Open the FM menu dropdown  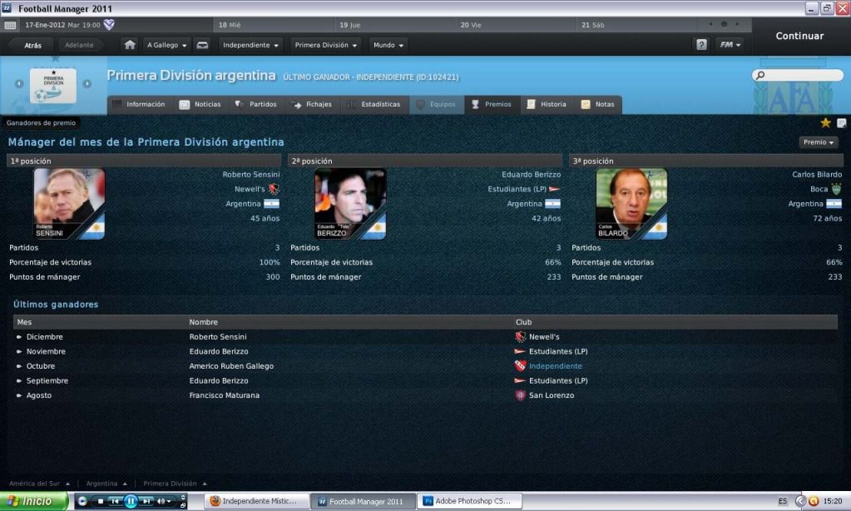tap(730, 45)
